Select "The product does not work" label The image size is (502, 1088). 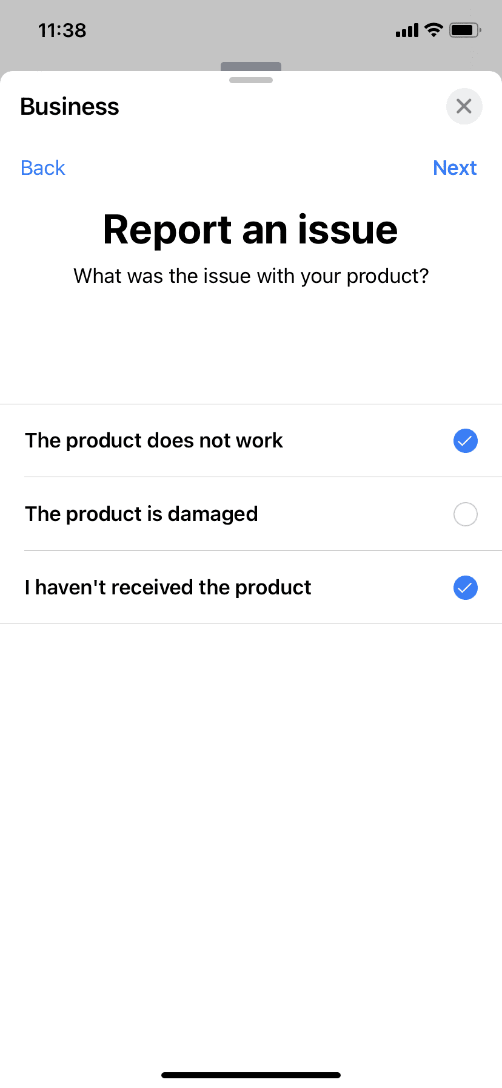154,441
